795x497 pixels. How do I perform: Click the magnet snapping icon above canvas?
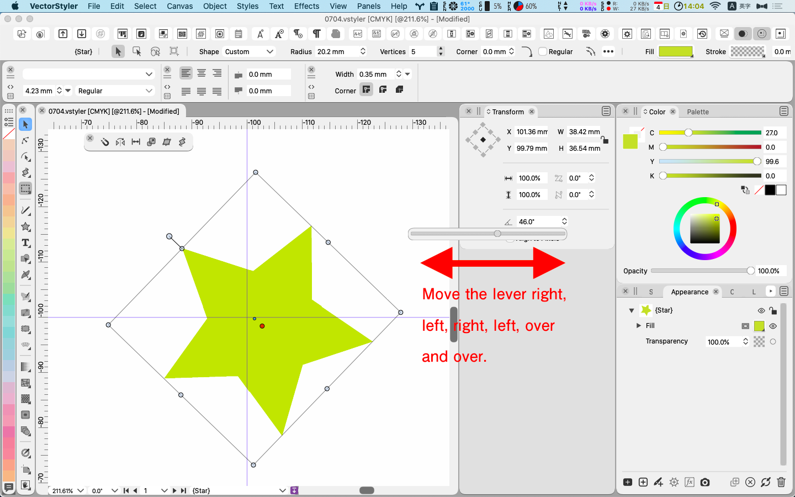(x=105, y=142)
